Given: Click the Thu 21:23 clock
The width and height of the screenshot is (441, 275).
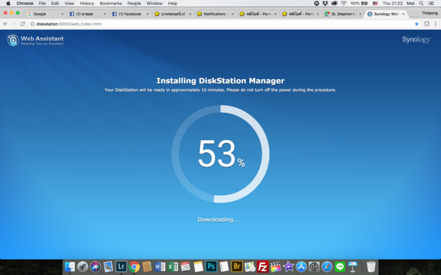Looking at the screenshot, I should (x=392, y=3).
